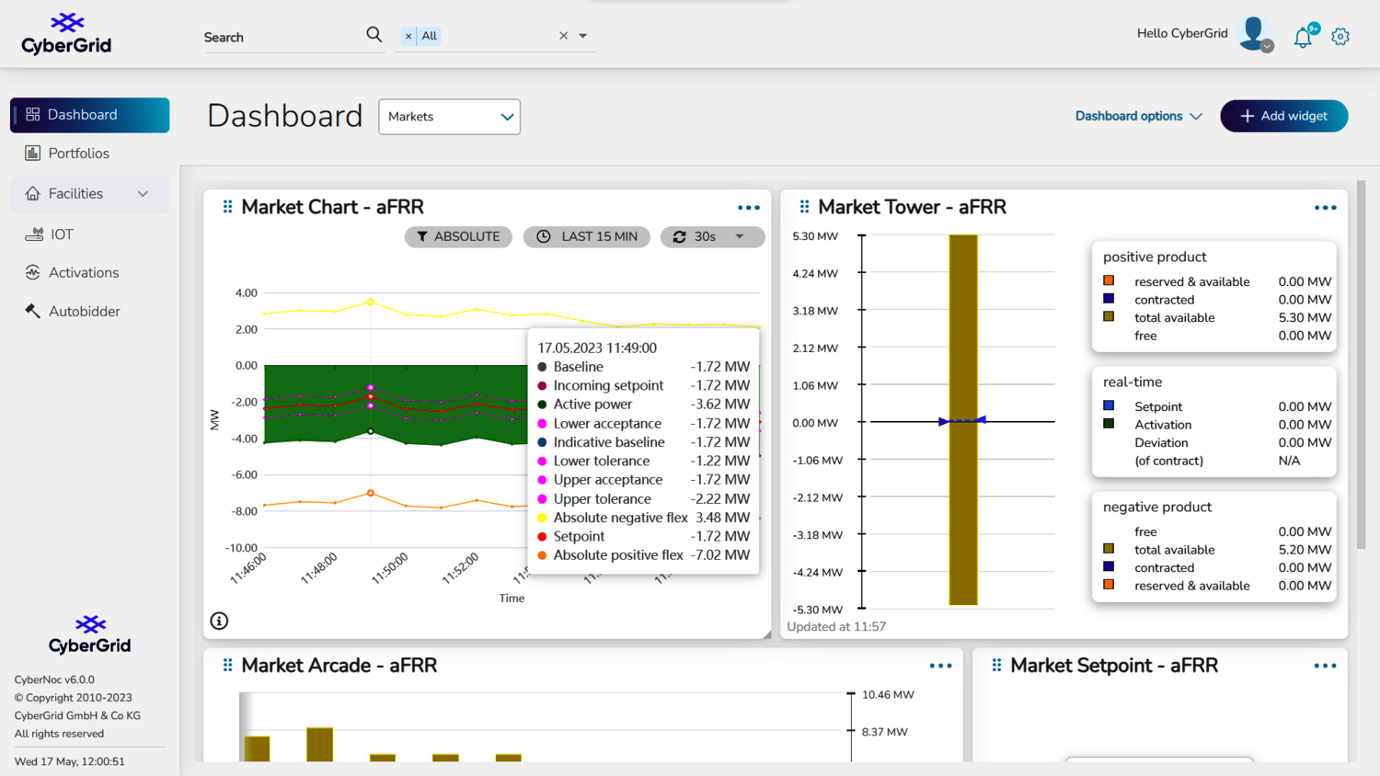Click Market Setpoint drag handle icon

pyautogui.click(x=996, y=665)
